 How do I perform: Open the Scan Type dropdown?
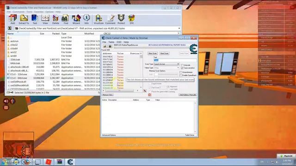(x=166, y=64)
